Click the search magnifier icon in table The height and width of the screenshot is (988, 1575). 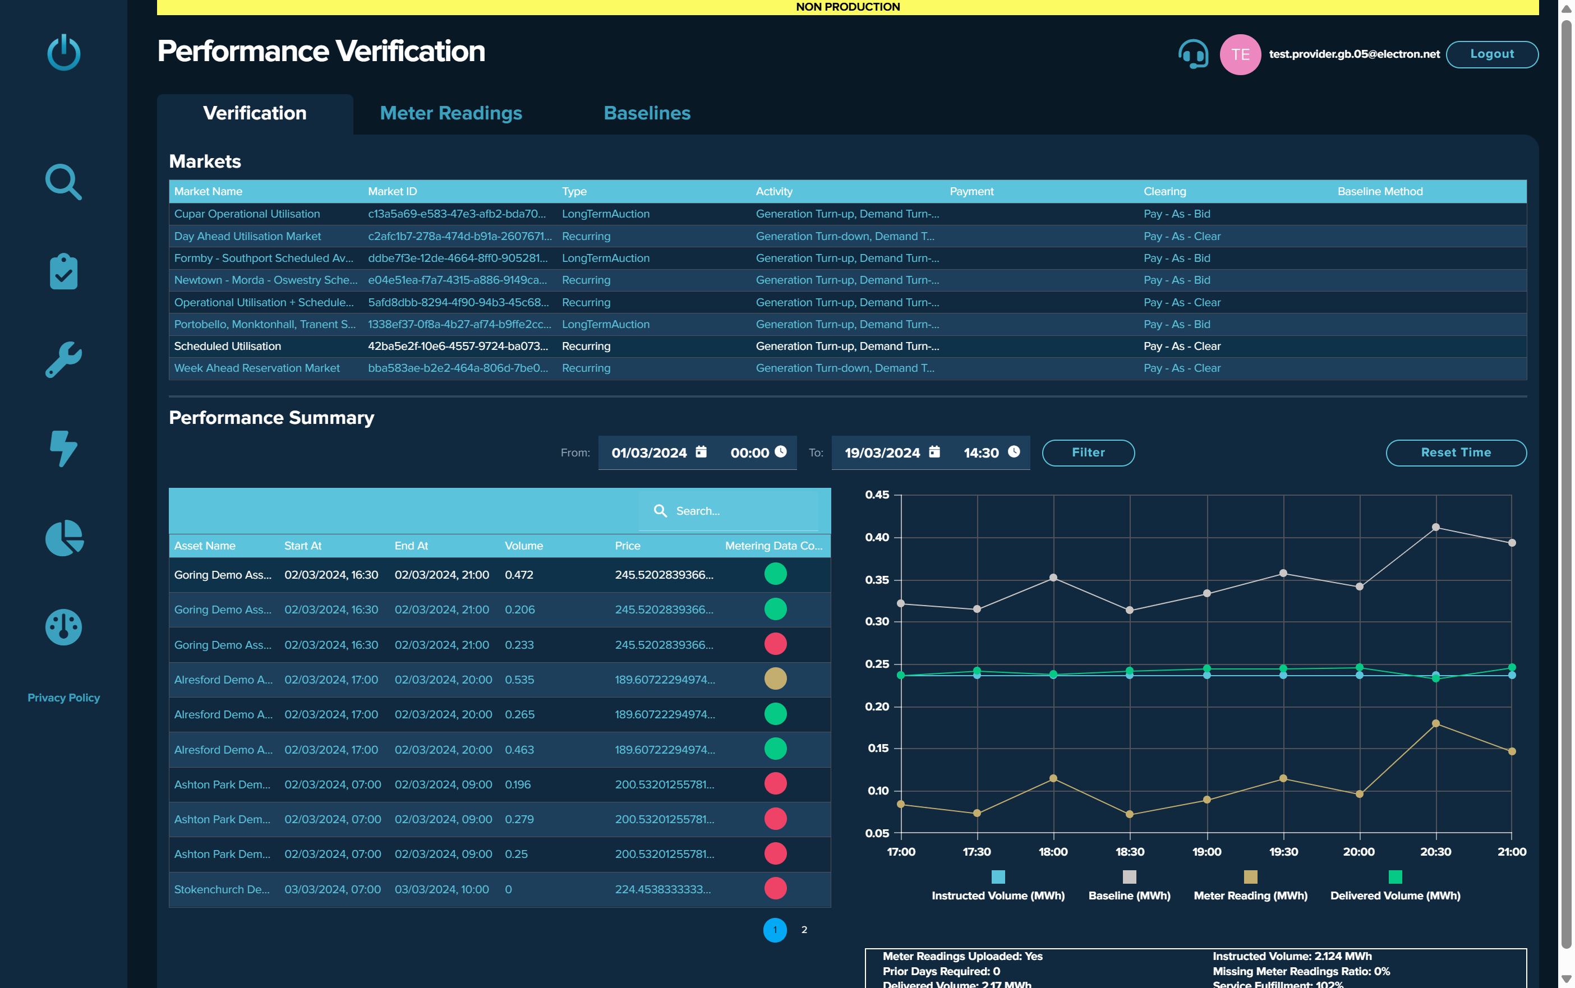660,510
